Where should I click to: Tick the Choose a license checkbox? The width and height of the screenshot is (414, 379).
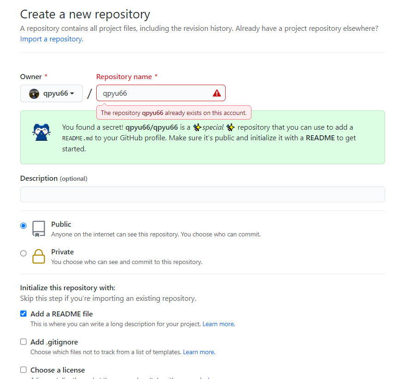[23, 370]
